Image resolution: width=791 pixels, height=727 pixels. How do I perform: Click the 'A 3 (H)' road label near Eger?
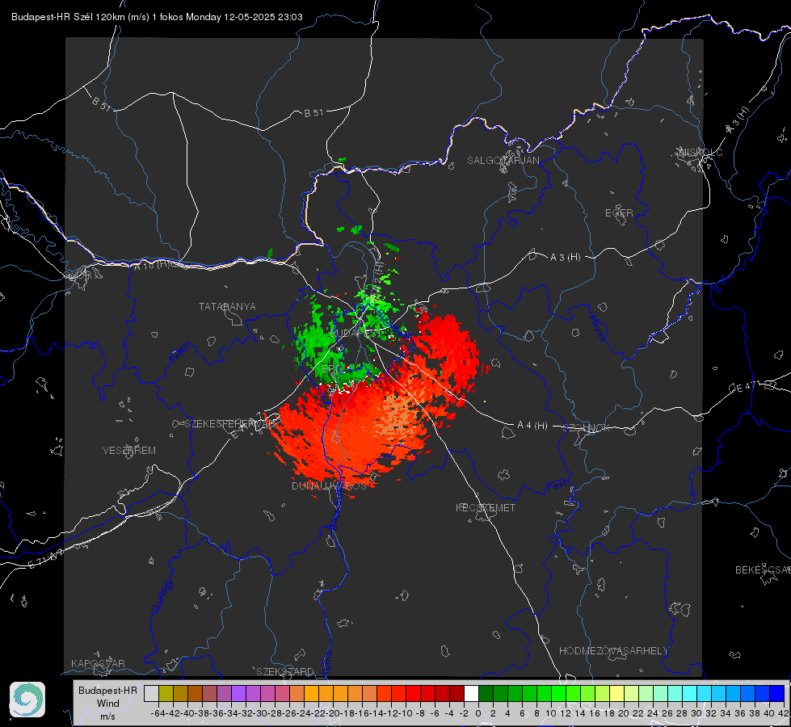(x=565, y=258)
